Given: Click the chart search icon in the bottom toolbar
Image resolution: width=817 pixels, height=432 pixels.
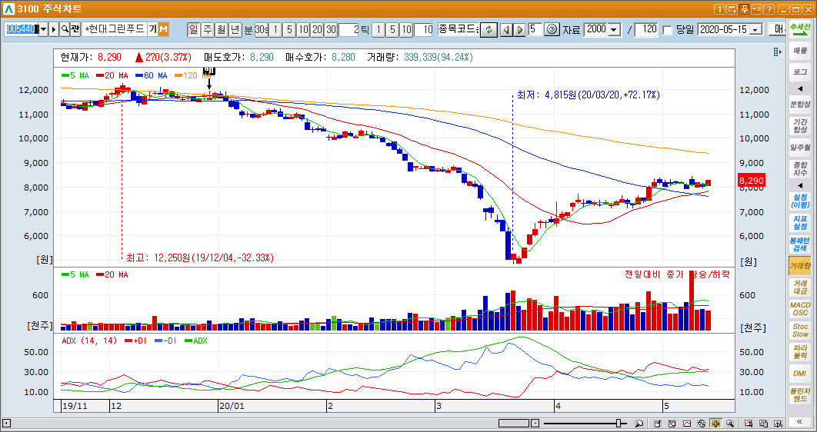Looking at the screenshot, I should (749, 424).
